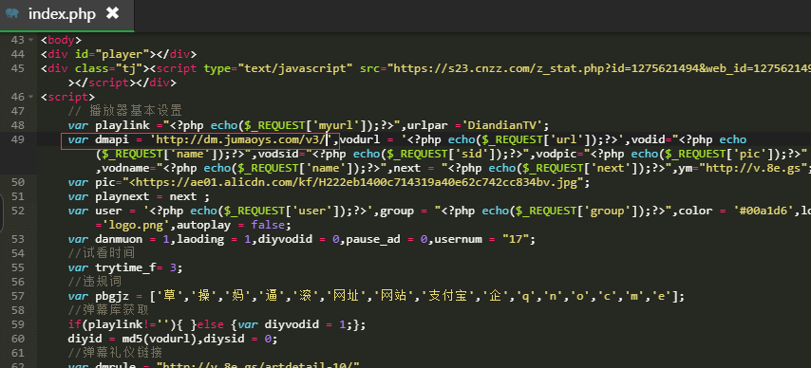
Task: Click the pbgjz array variable
Action: coord(112,296)
